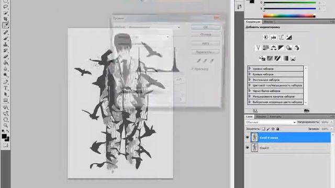The height and width of the screenshot is (188, 335).
Task: Toggle Просмотр checkbox in Levels dialog
Action: point(193,69)
